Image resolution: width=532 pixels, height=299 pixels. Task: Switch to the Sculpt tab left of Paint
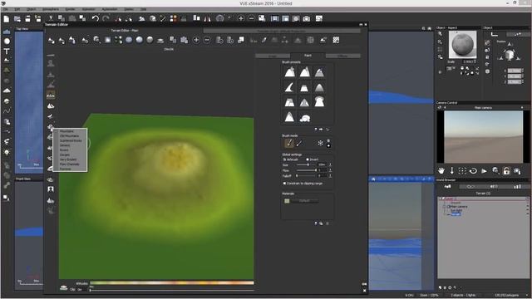[273, 56]
